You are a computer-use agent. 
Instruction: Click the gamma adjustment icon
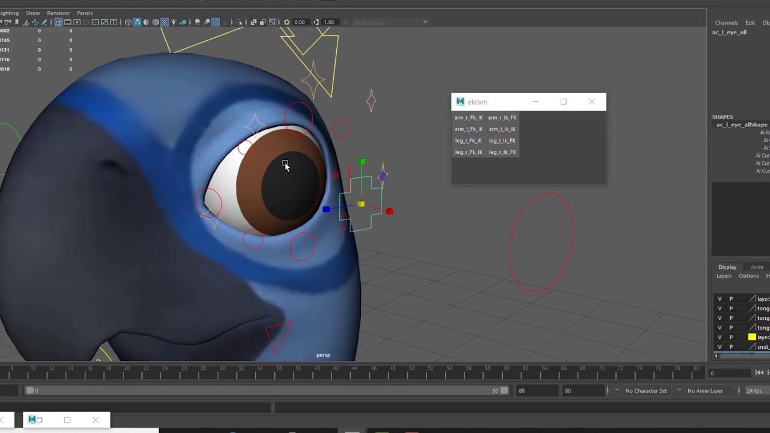315,22
